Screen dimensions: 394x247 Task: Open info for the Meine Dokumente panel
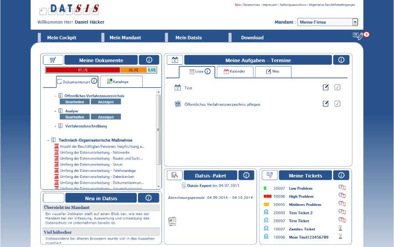pos(149,60)
